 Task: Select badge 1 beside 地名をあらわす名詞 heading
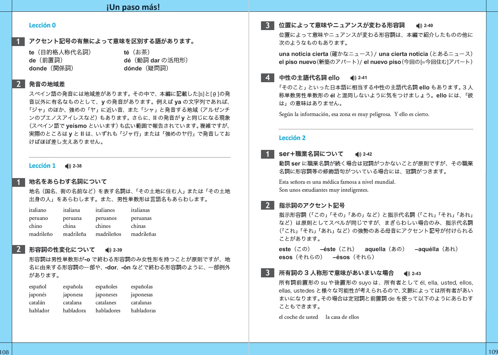click(x=18, y=182)
